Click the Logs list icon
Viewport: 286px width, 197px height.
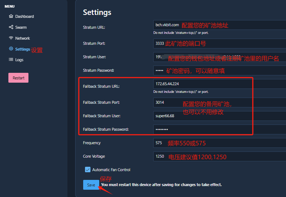point(11,60)
